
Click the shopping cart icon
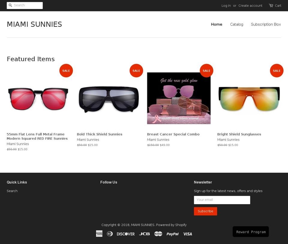click(x=271, y=5)
